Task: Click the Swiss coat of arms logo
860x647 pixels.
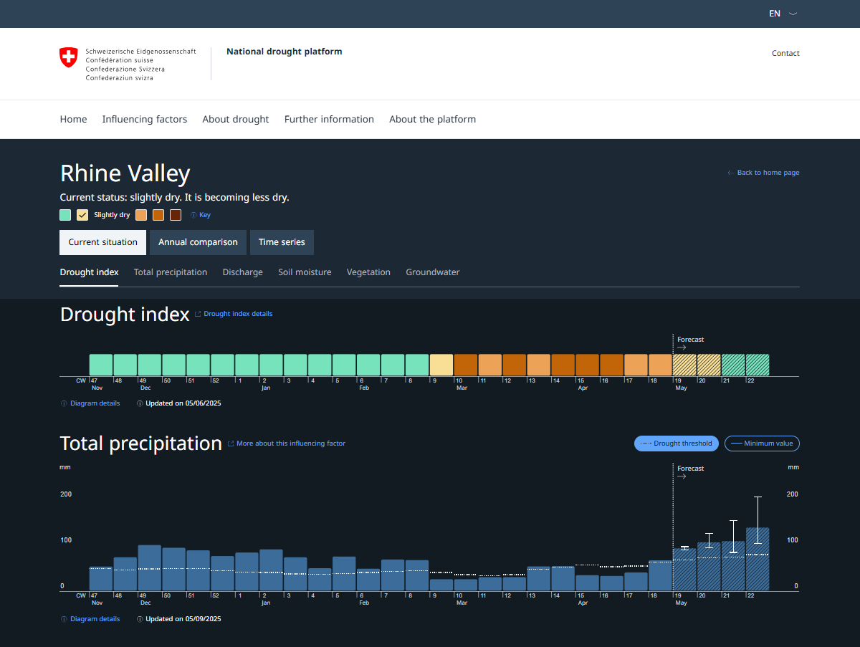Action: [68, 57]
